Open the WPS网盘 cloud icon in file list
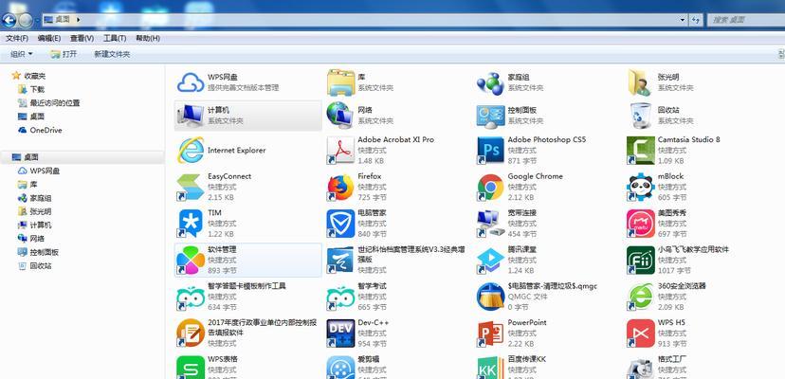 (x=191, y=82)
